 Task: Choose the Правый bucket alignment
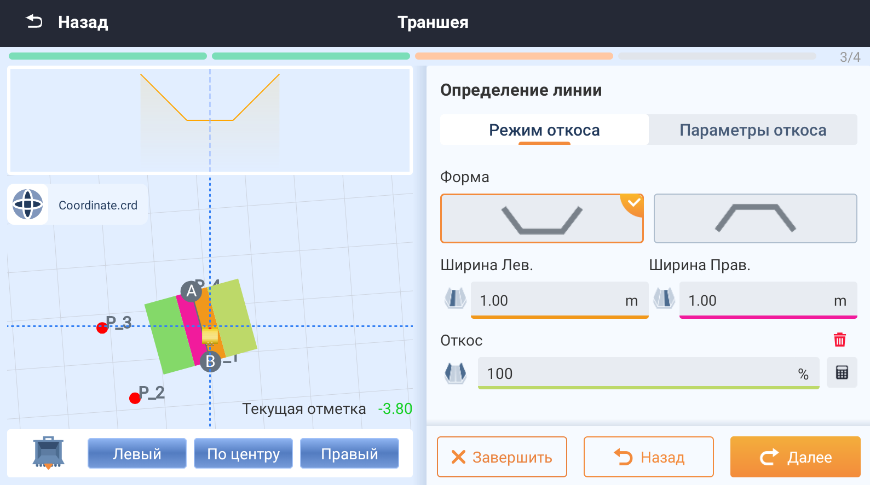point(349,454)
